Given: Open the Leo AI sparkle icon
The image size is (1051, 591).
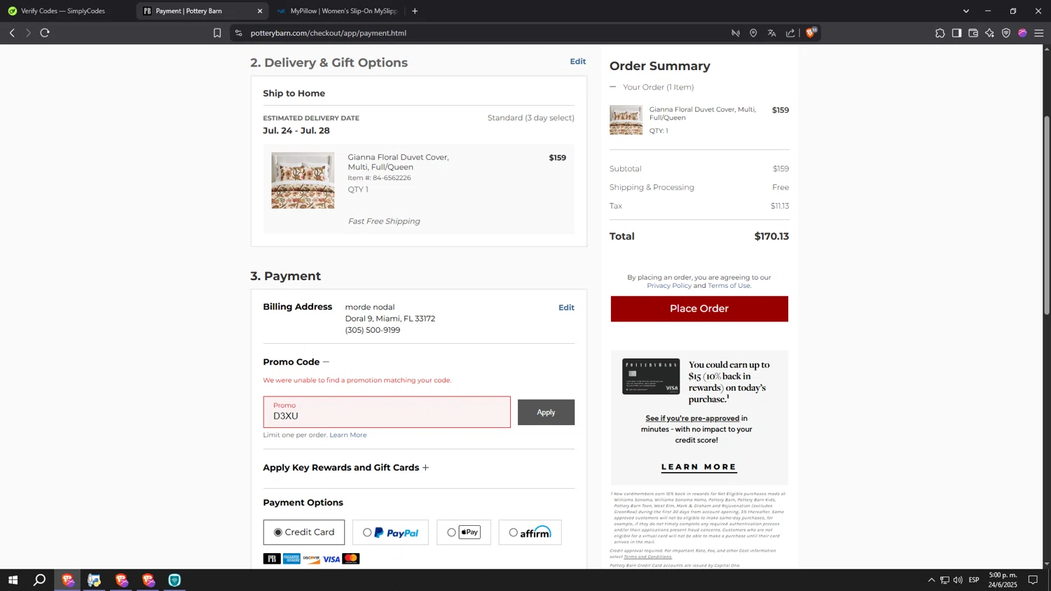Looking at the screenshot, I should tap(989, 33).
